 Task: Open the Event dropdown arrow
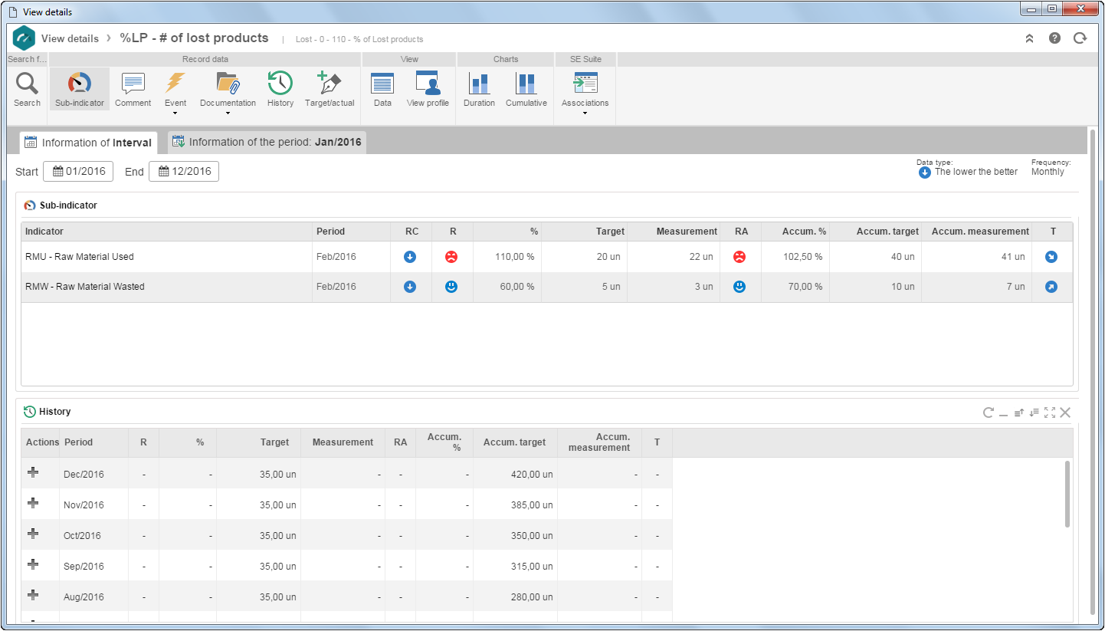(x=175, y=113)
